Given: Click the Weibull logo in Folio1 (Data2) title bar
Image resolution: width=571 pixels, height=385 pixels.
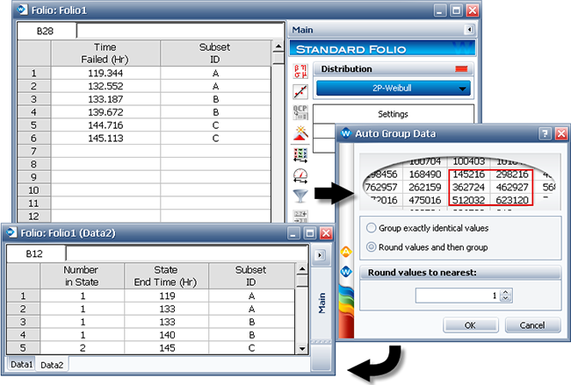Looking at the screenshot, I should tap(11, 232).
